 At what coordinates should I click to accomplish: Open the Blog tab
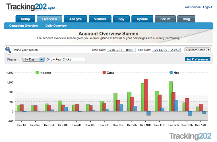pyautogui.click(x=186, y=19)
